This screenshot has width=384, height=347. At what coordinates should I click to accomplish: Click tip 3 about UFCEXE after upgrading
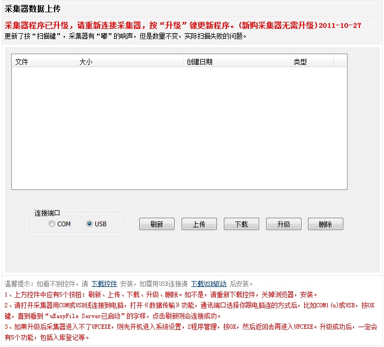[x=191, y=332]
